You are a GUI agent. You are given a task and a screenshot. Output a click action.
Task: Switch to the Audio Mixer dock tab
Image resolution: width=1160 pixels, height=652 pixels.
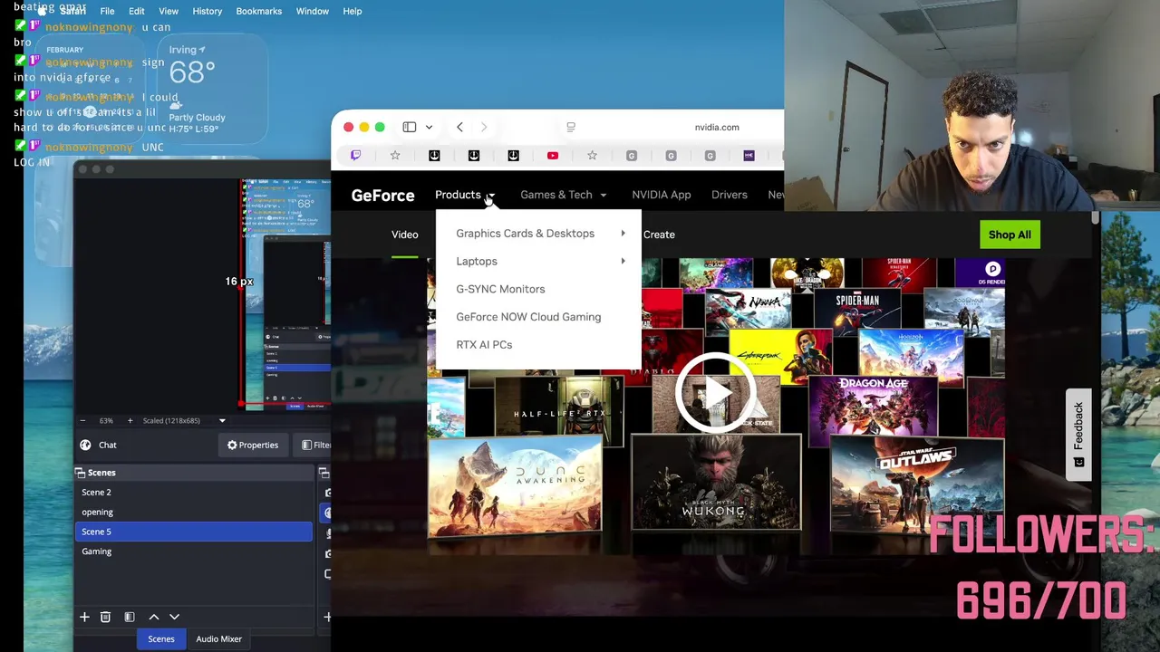click(x=219, y=639)
